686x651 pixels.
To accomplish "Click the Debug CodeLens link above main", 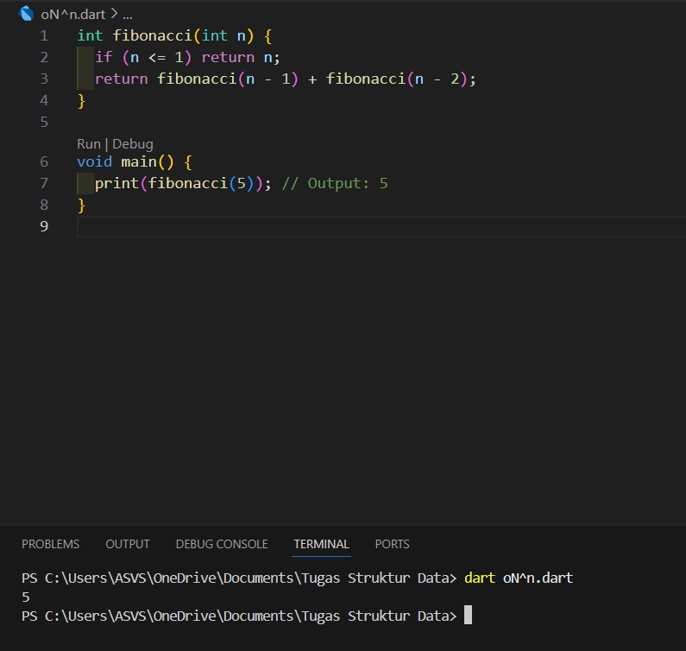I will click(133, 143).
